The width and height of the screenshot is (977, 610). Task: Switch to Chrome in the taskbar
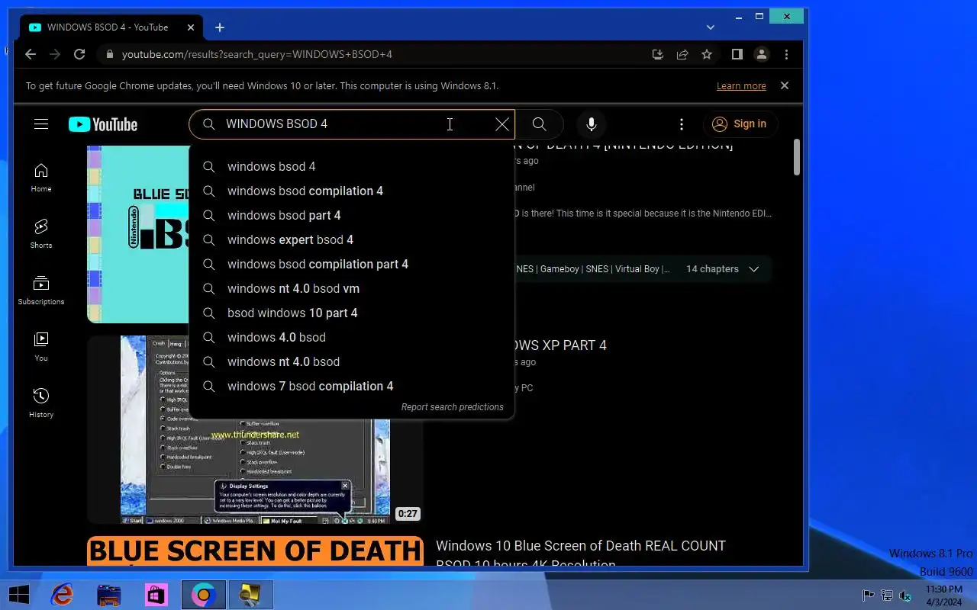[x=204, y=595]
